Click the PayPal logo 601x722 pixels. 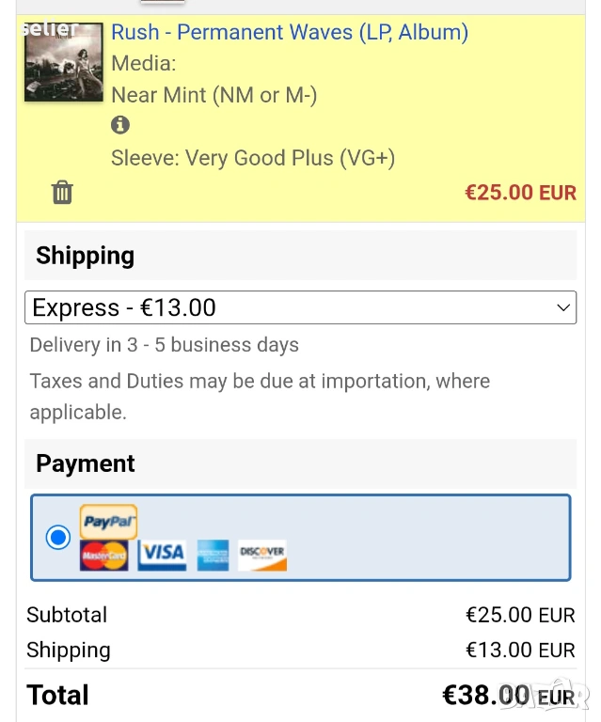pyautogui.click(x=109, y=521)
